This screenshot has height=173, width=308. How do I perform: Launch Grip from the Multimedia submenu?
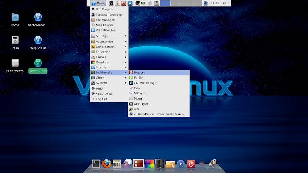coord(159,88)
